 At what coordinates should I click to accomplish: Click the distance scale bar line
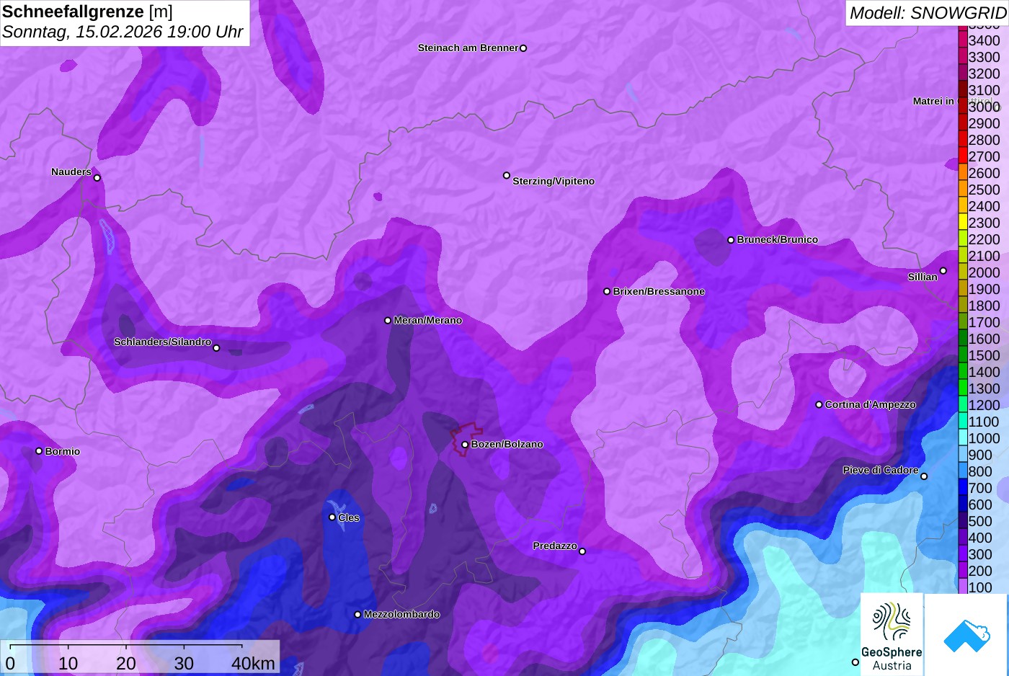pyautogui.click(x=126, y=645)
